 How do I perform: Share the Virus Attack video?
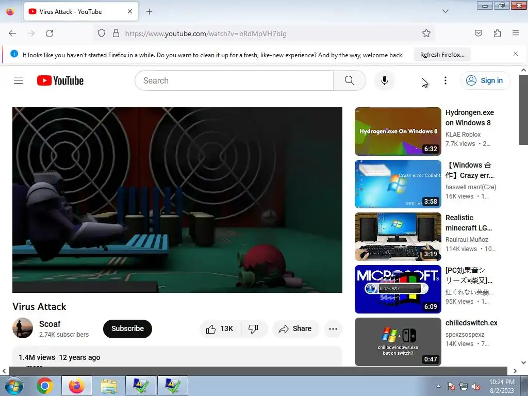295,328
